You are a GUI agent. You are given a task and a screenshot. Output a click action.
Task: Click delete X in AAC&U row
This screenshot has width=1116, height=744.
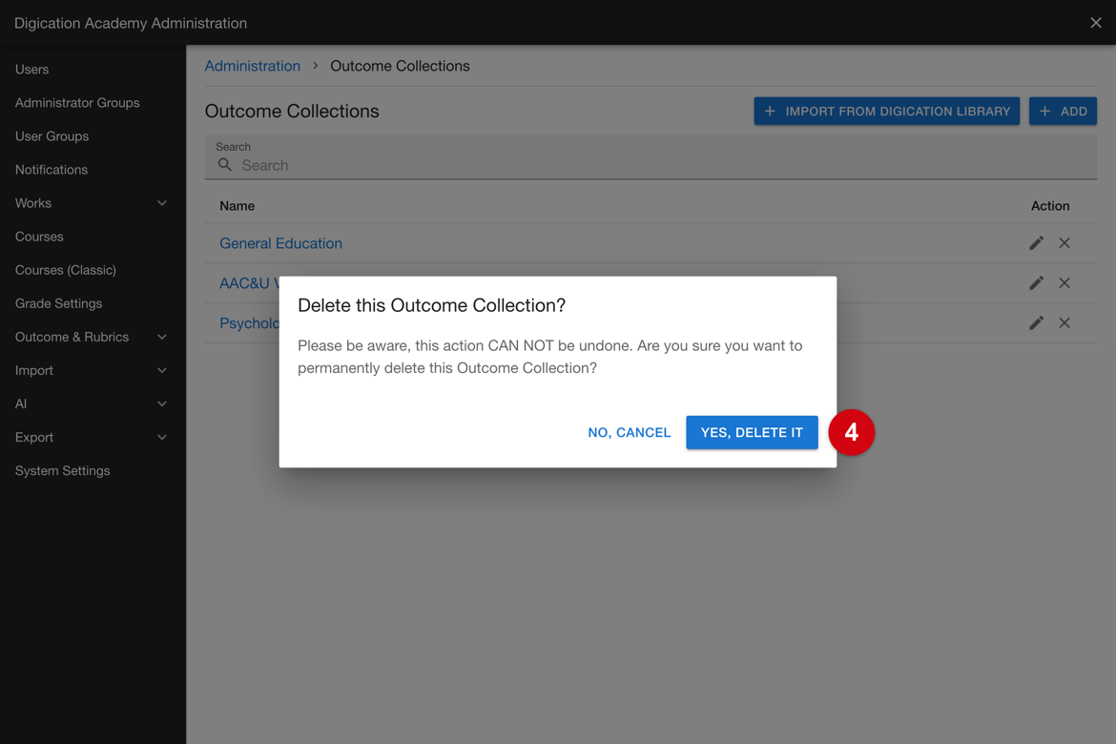(x=1064, y=282)
